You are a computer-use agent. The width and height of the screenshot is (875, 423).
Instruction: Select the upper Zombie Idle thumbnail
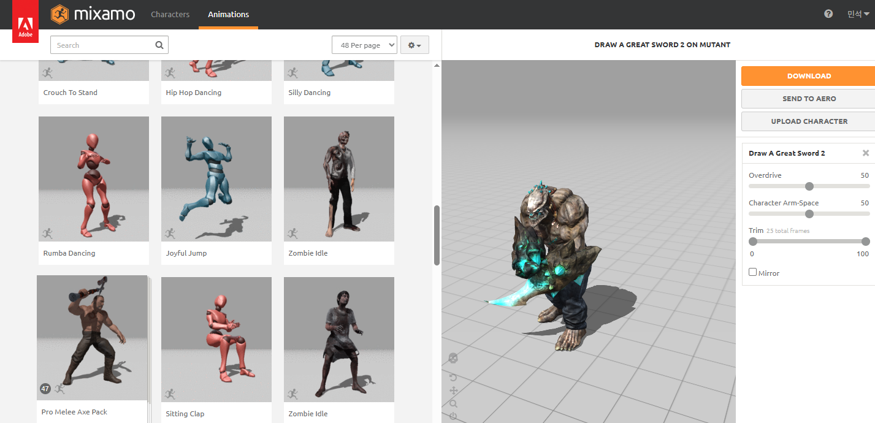[x=339, y=179]
